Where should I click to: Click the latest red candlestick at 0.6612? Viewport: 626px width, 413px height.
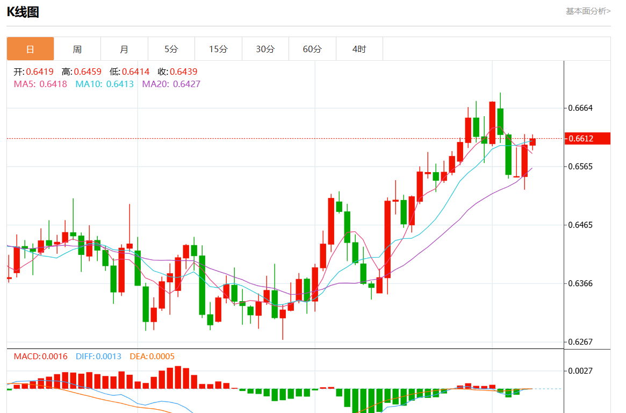click(533, 142)
